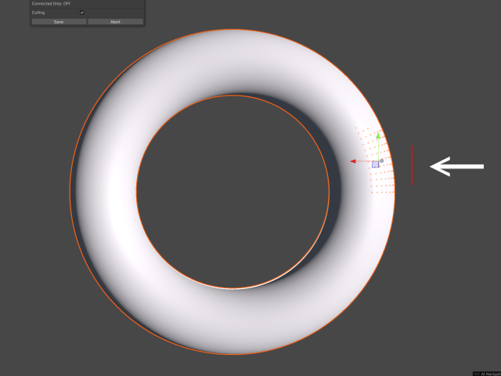The width and height of the screenshot is (501, 376).
Task: Click the top of the torus surface
Action: 232,63
